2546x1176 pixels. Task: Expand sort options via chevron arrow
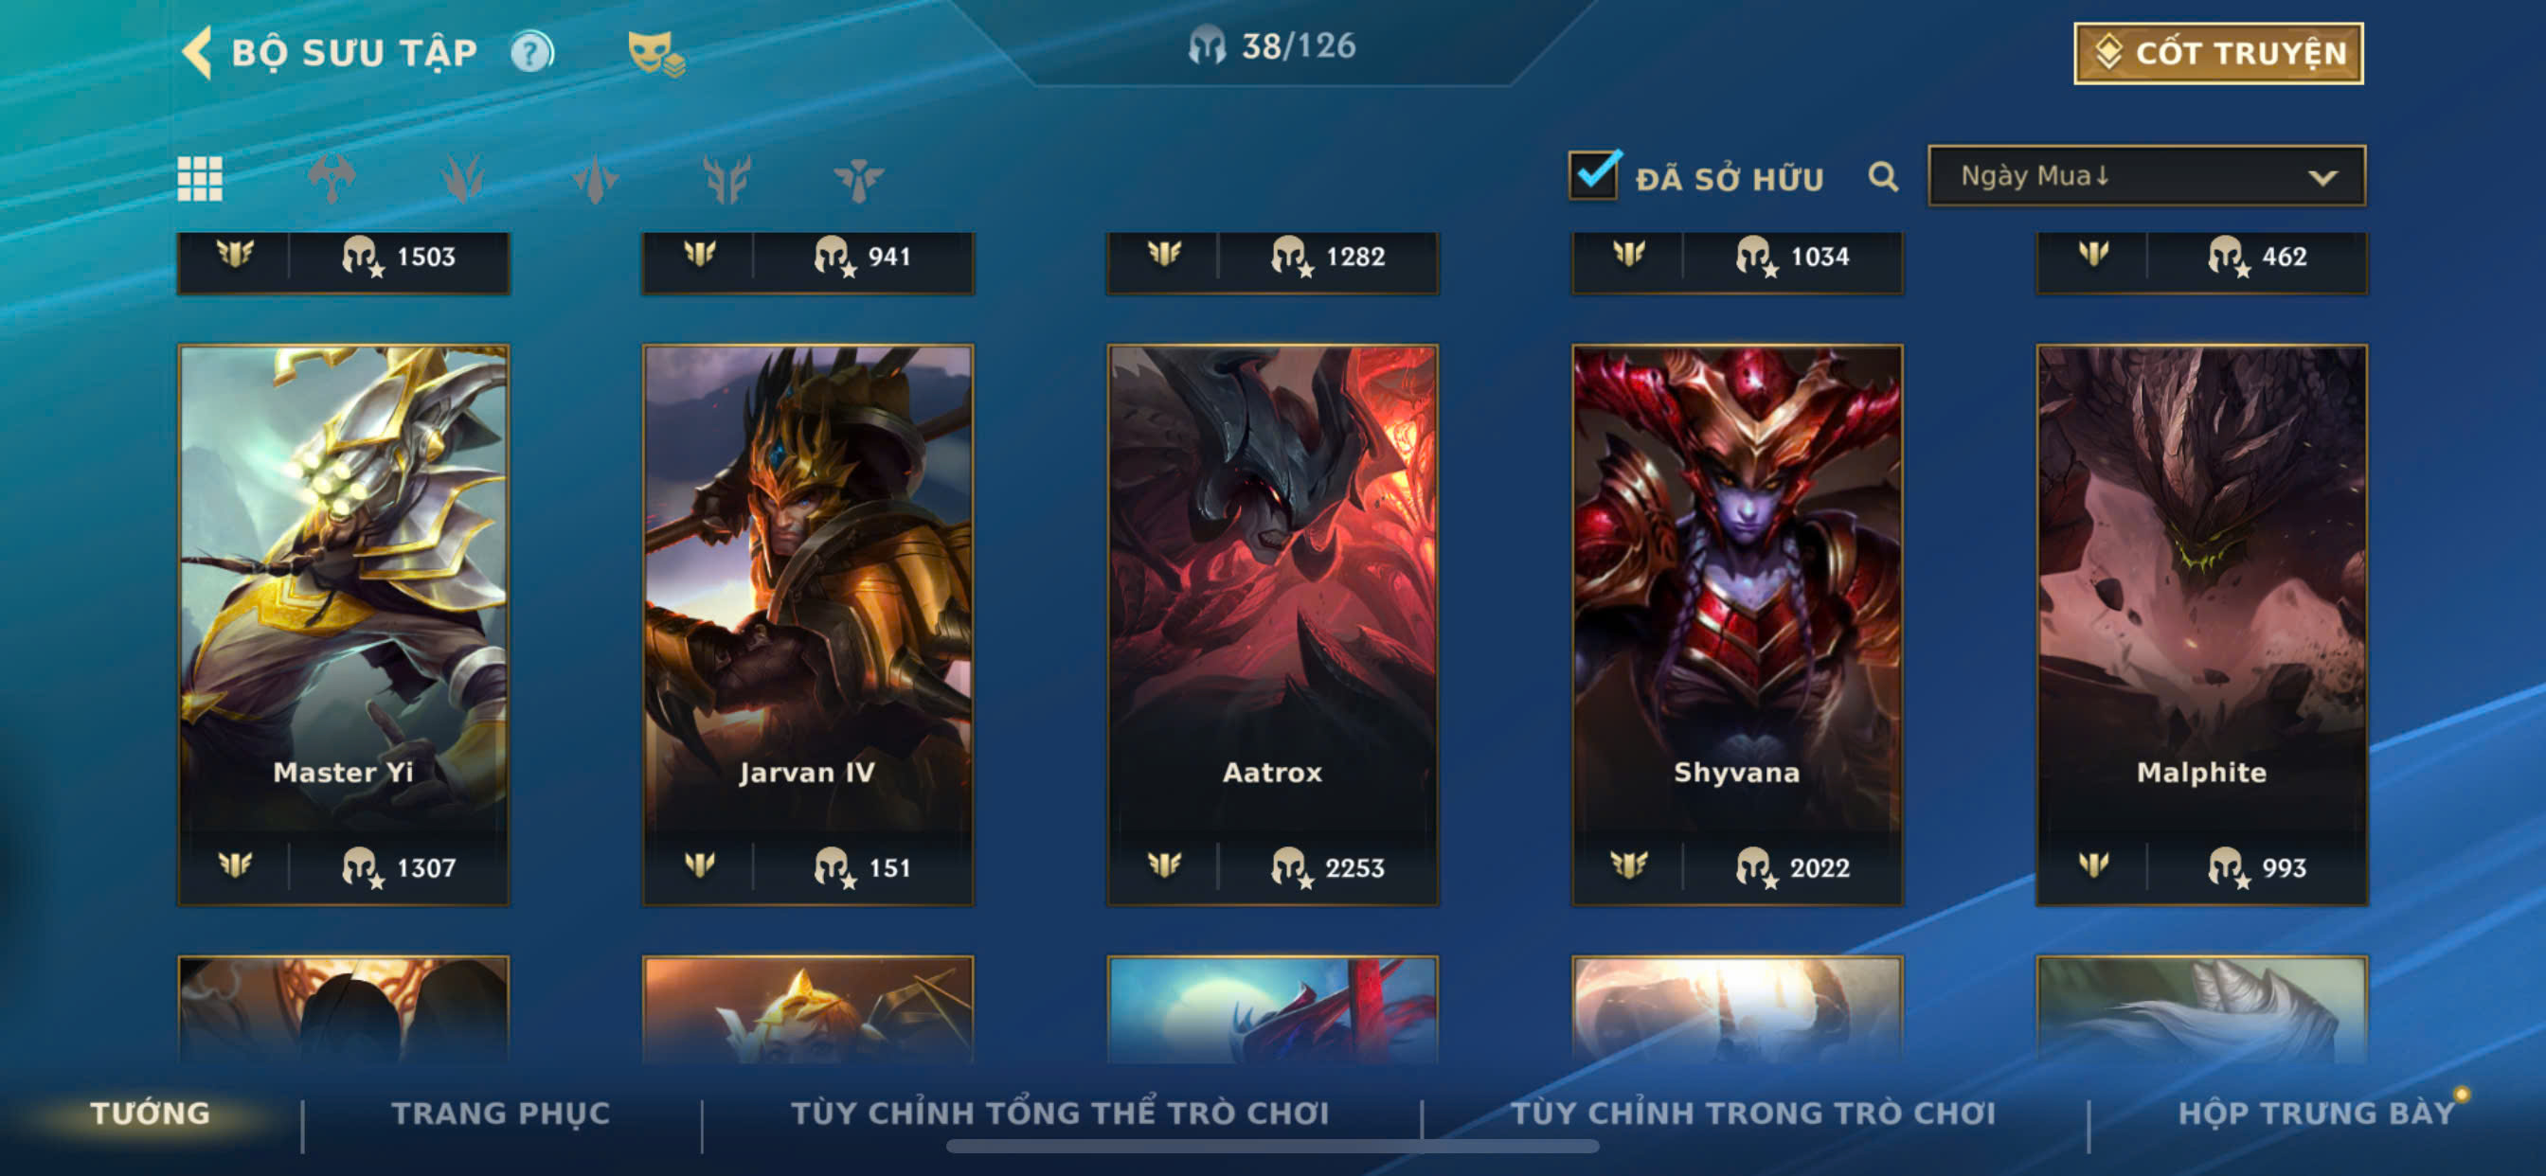pos(2322,178)
